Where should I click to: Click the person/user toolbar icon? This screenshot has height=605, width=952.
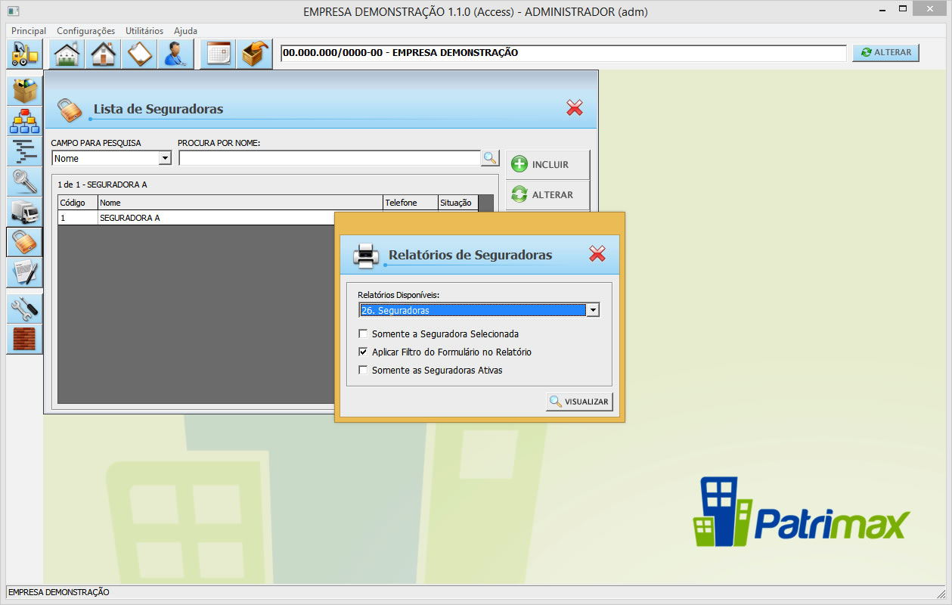pyautogui.click(x=176, y=54)
